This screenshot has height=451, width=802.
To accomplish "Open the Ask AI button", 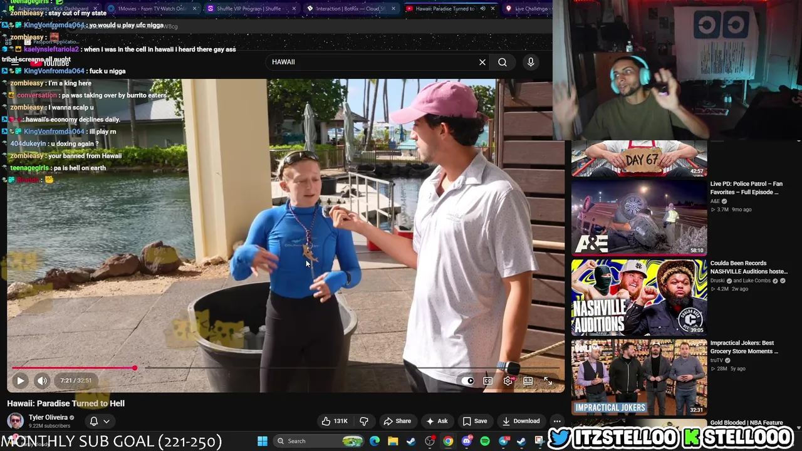I will 437,421.
